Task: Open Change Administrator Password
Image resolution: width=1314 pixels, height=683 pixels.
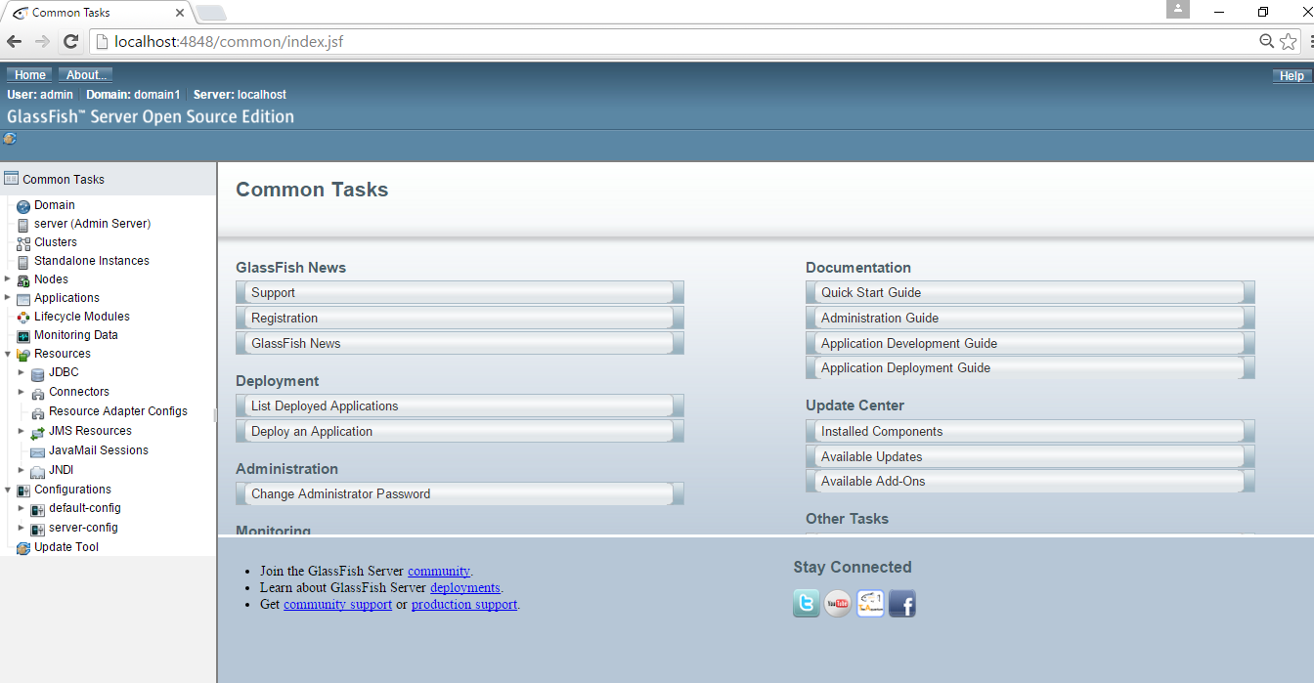Action: point(460,494)
